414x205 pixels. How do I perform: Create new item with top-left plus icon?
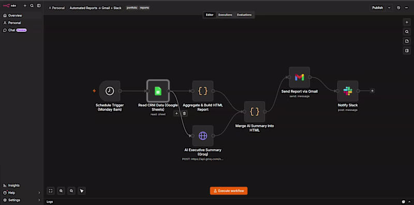25,6
